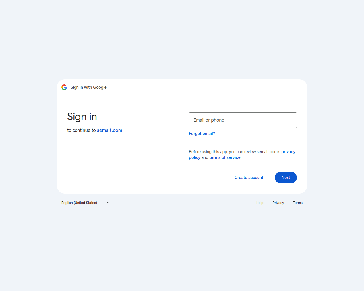Click the header divider line under Google logo
Viewport: 364px width, 291px height.
click(182, 94)
